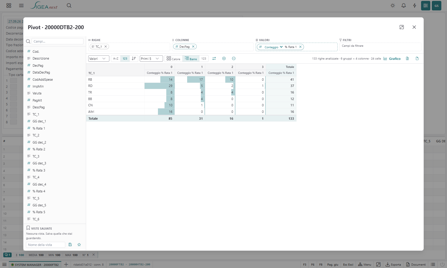Image resolution: width=447 pixels, height=268 pixels.
Task: Remove % Rata 1 from the values area
Action: (x=300, y=47)
